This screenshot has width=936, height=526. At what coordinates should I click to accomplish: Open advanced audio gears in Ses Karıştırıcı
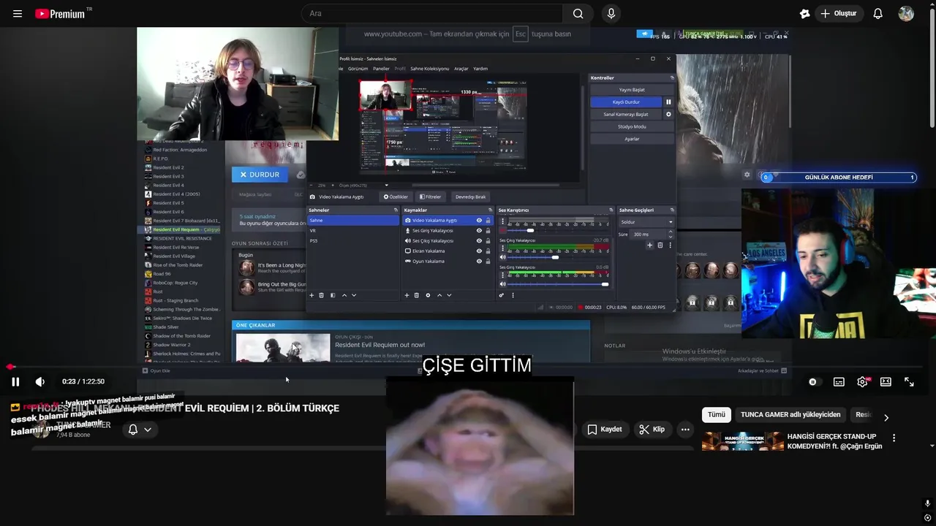tap(501, 295)
